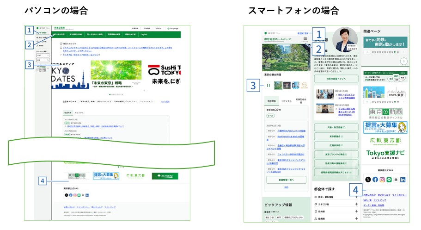Open 介護WITHプロジェクト news link
This screenshot has width=421, height=230.
(x=291, y=131)
